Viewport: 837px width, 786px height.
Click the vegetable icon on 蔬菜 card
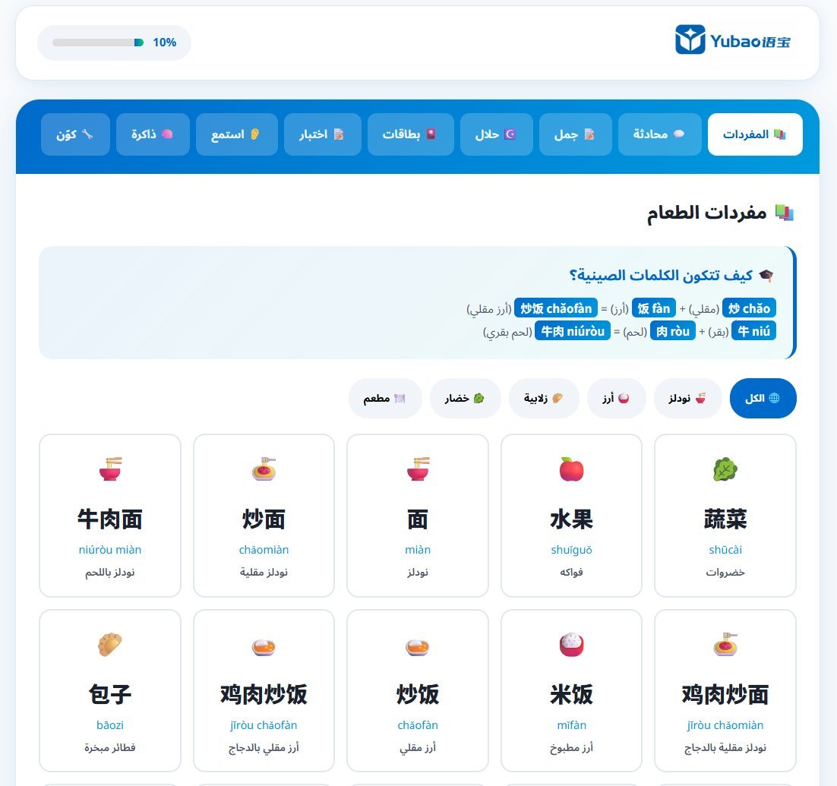pos(725,470)
